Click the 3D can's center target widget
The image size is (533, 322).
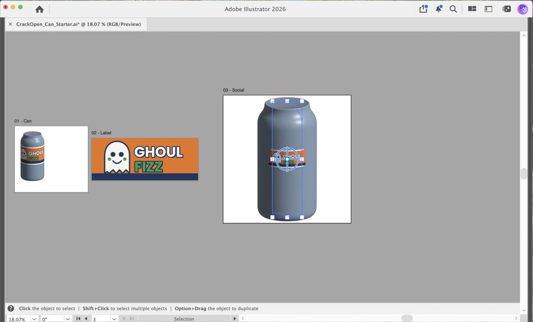287,159
